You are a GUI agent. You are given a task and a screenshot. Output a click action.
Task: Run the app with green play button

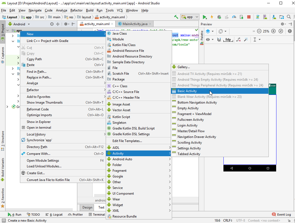pyautogui.click(x=205, y=17)
